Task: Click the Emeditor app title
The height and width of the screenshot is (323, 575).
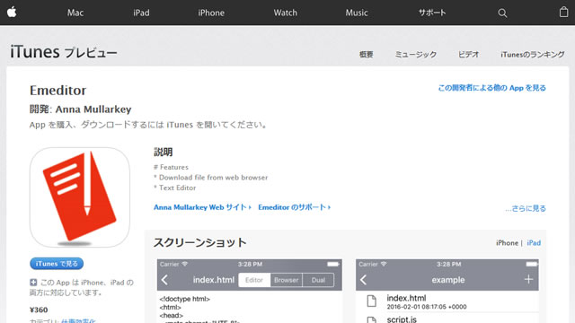Action: 57,91
